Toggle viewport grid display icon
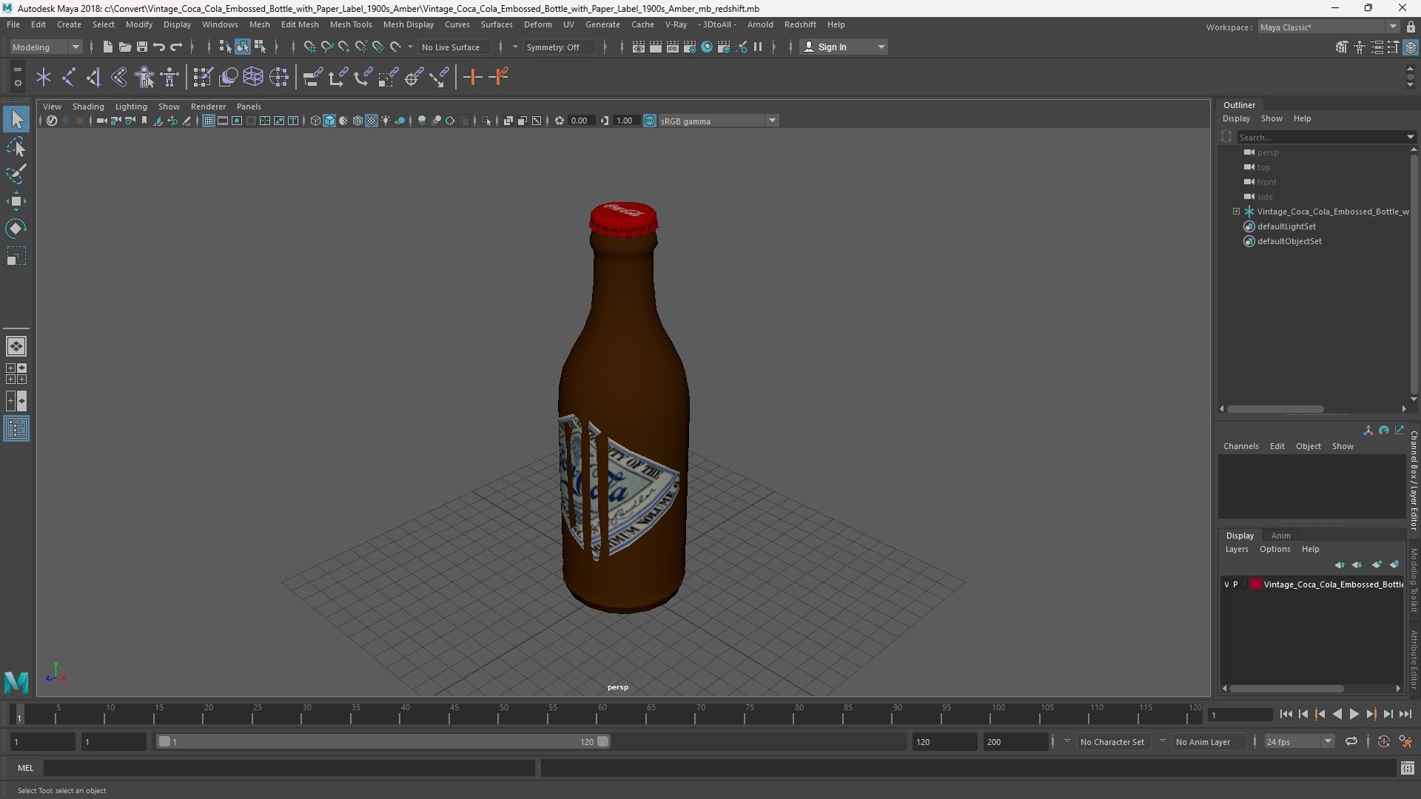The image size is (1421, 799). pos(209,121)
